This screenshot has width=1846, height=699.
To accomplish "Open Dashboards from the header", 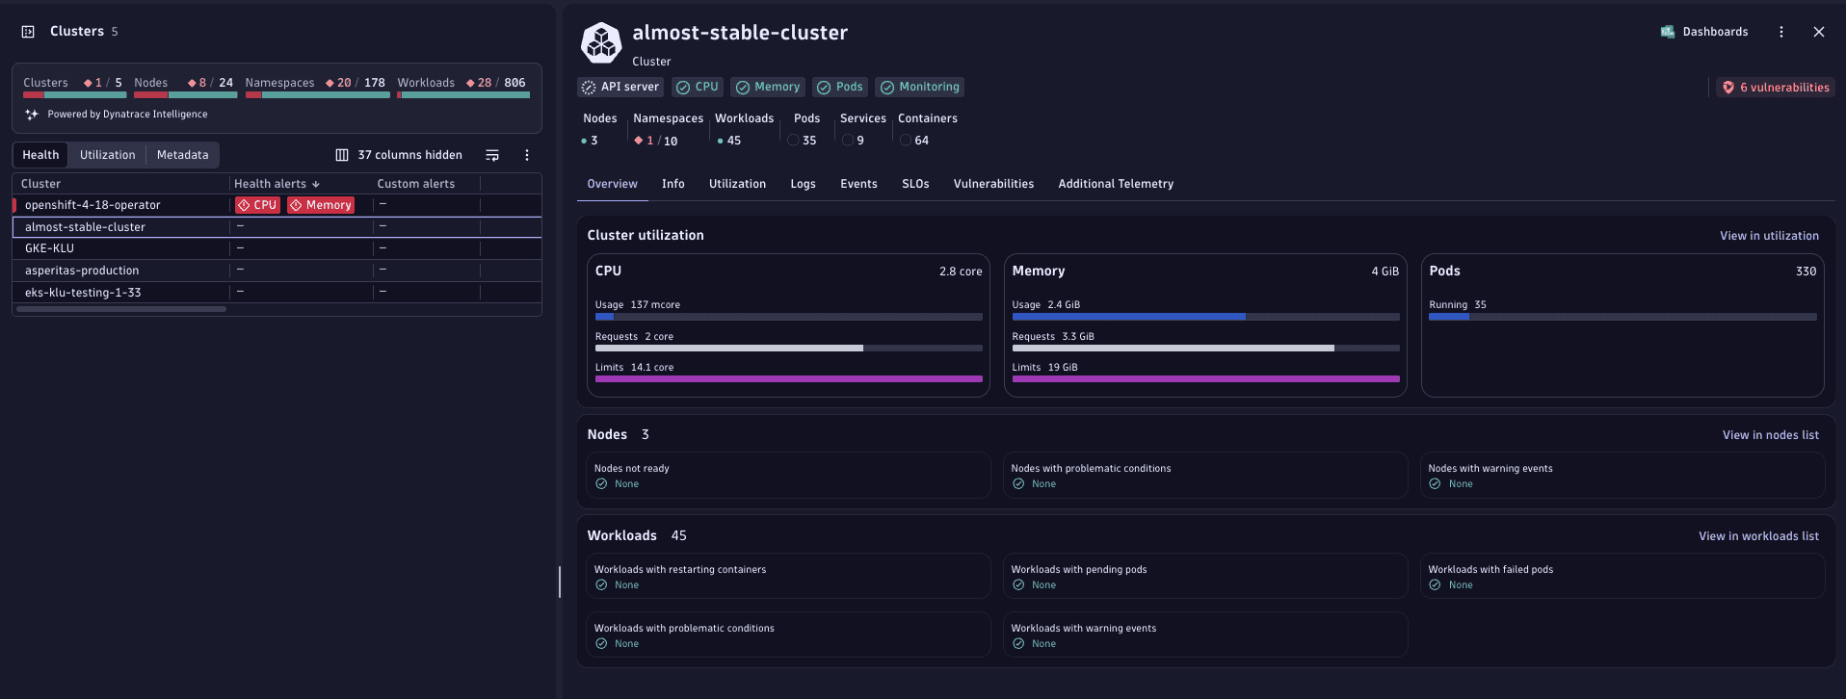I will [1703, 32].
